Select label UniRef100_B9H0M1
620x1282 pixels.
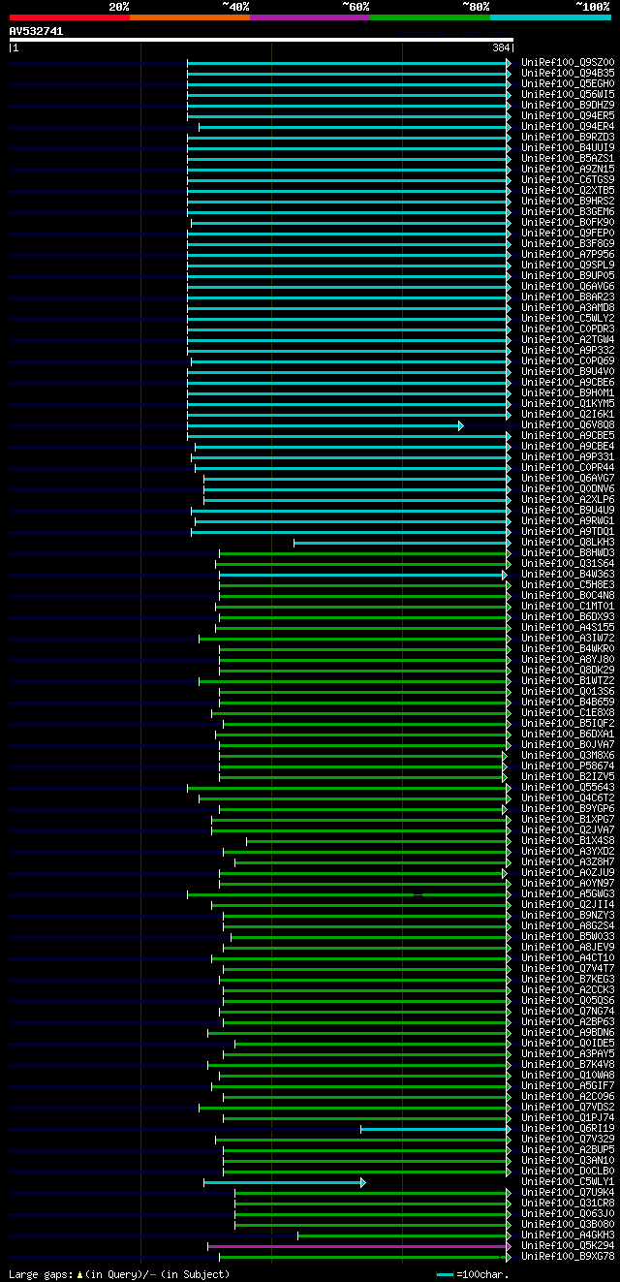[568, 393]
